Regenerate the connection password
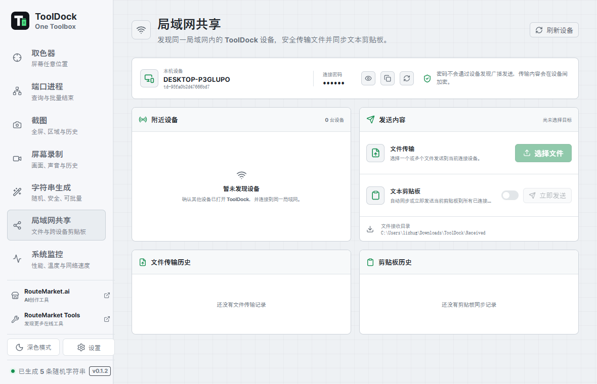This screenshot has height=384, width=597. tap(407, 78)
